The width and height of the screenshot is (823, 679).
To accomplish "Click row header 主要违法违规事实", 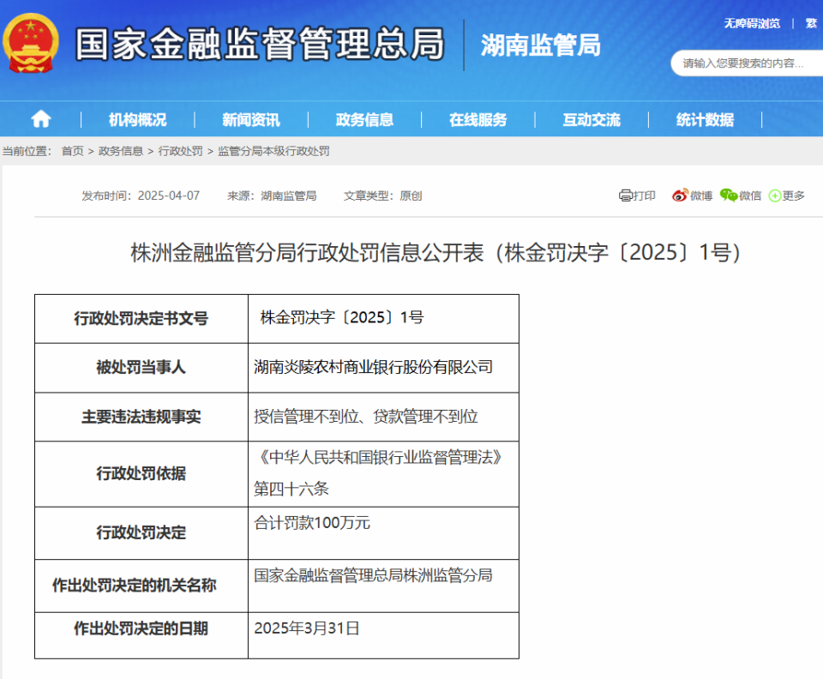I will [x=141, y=417].
